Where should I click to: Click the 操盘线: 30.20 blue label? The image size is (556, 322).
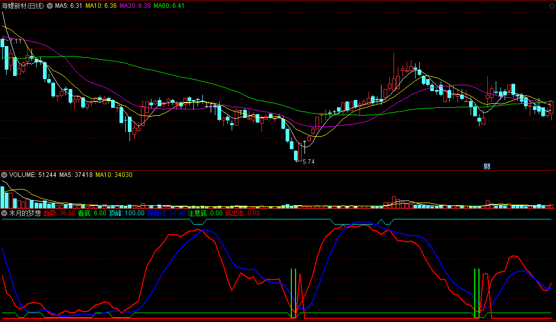166,213
